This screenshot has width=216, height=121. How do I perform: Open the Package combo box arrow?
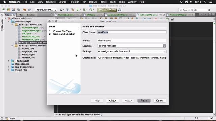point(165,51)
